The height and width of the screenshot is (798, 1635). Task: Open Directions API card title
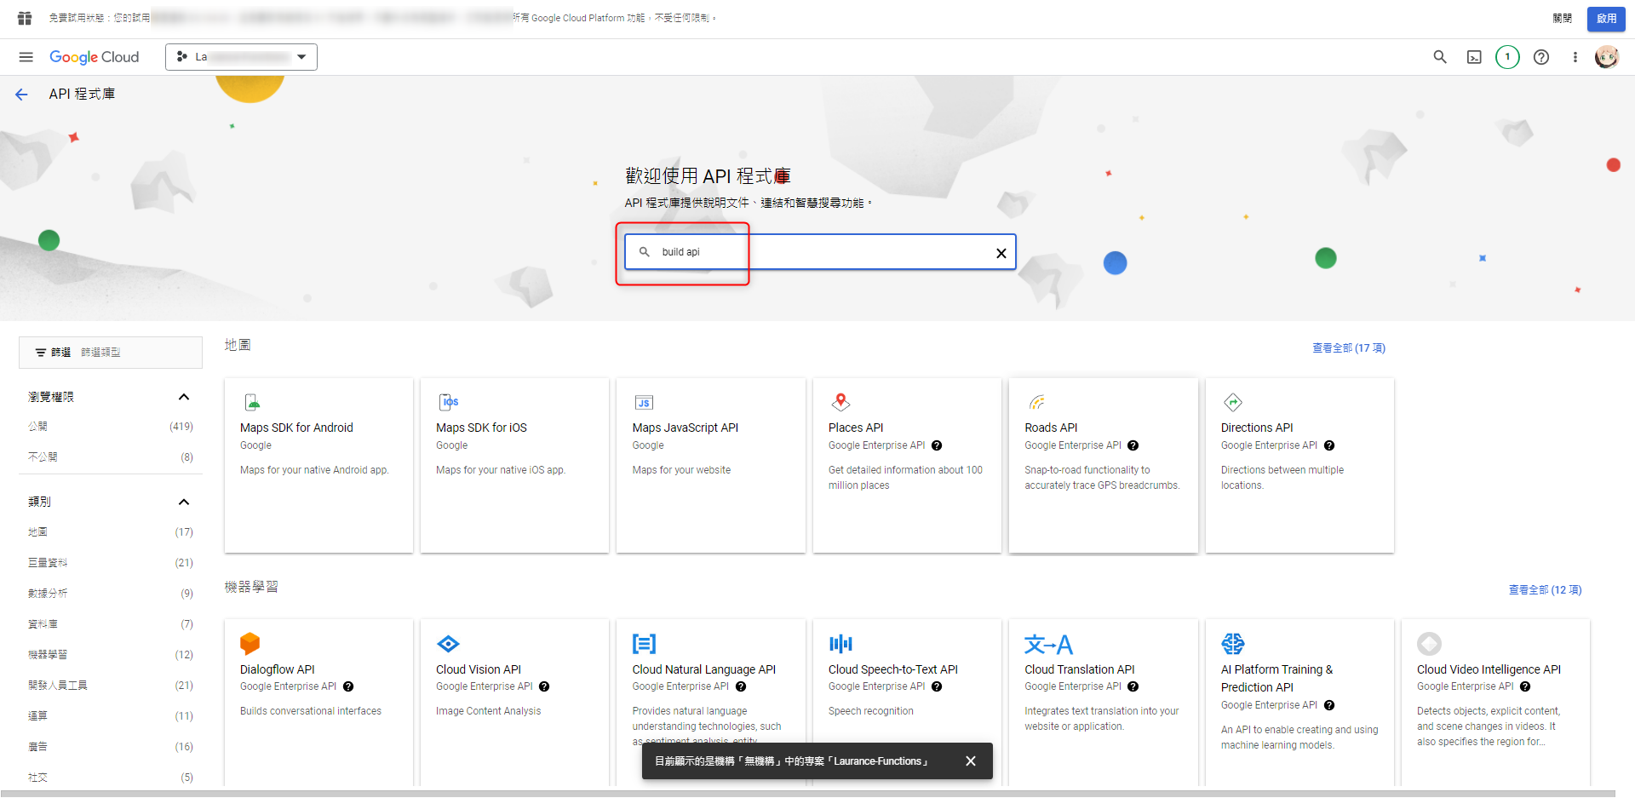(x=1257, y=428)
